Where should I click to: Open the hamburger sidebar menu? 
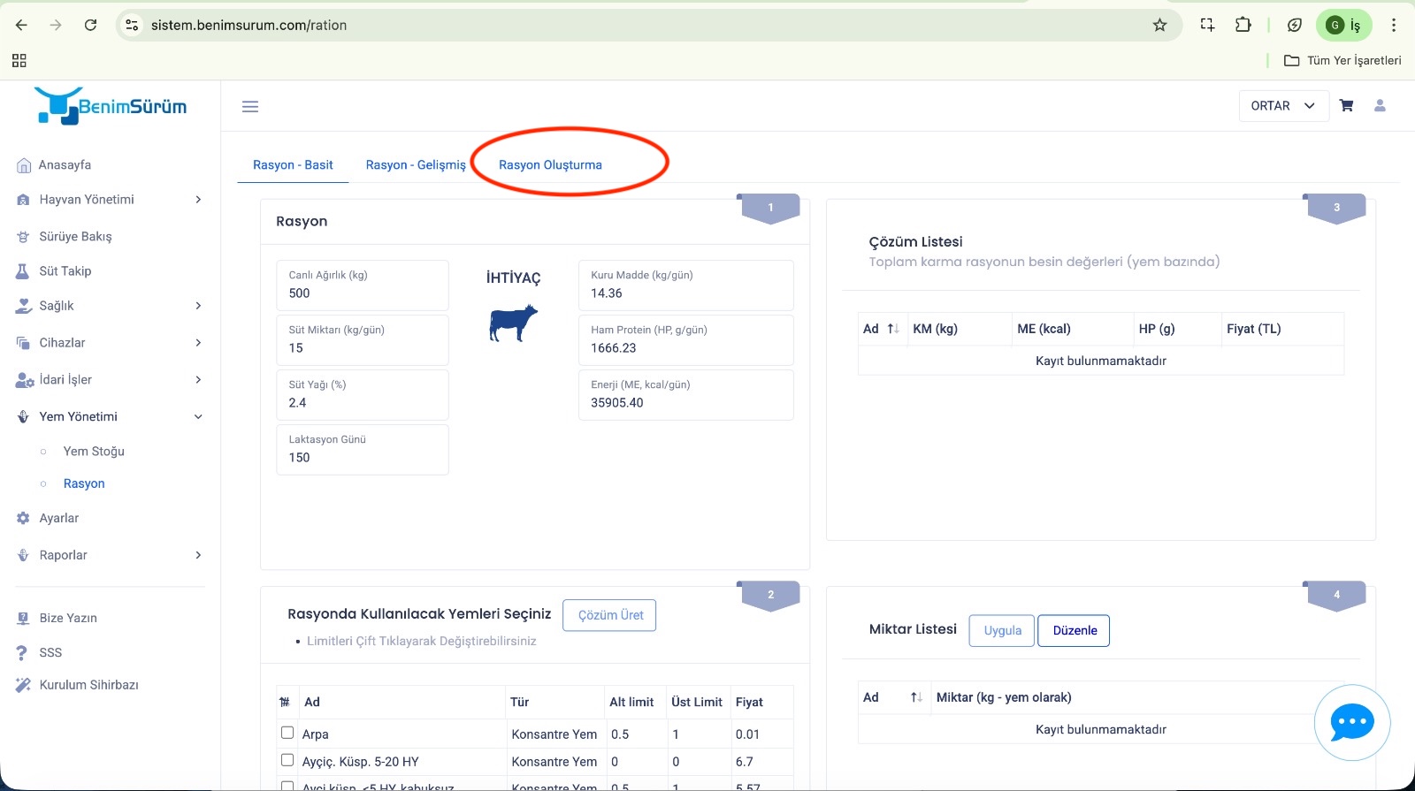coord(250,106)
